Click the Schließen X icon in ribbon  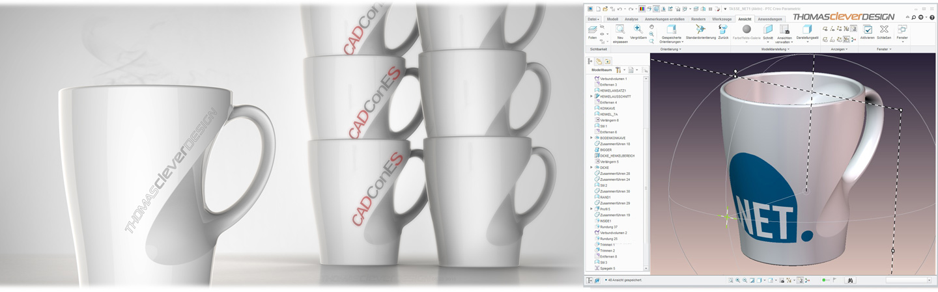(x=884, y=29)
